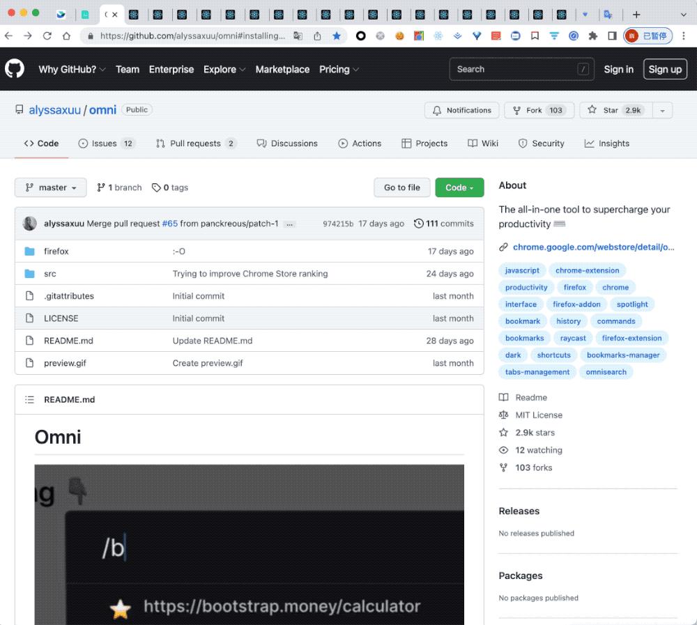Open the extensions puzzle icon
Screen dimensions: 697x625
click(x=592, y=36)
